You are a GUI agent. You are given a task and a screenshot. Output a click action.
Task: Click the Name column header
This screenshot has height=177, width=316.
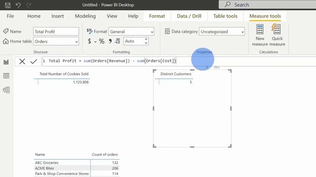click(x=40, y=154)
